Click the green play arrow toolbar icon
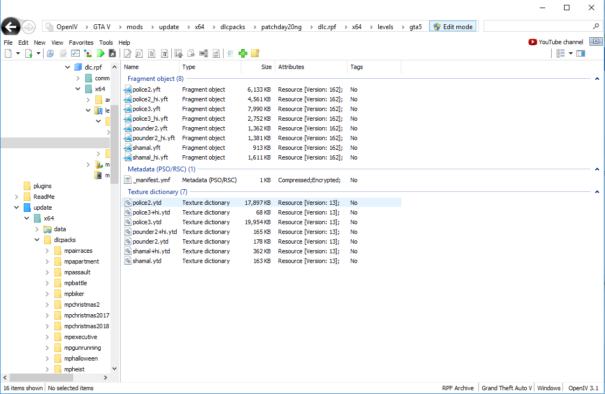605x394 pixels. (x=101, y=53)
